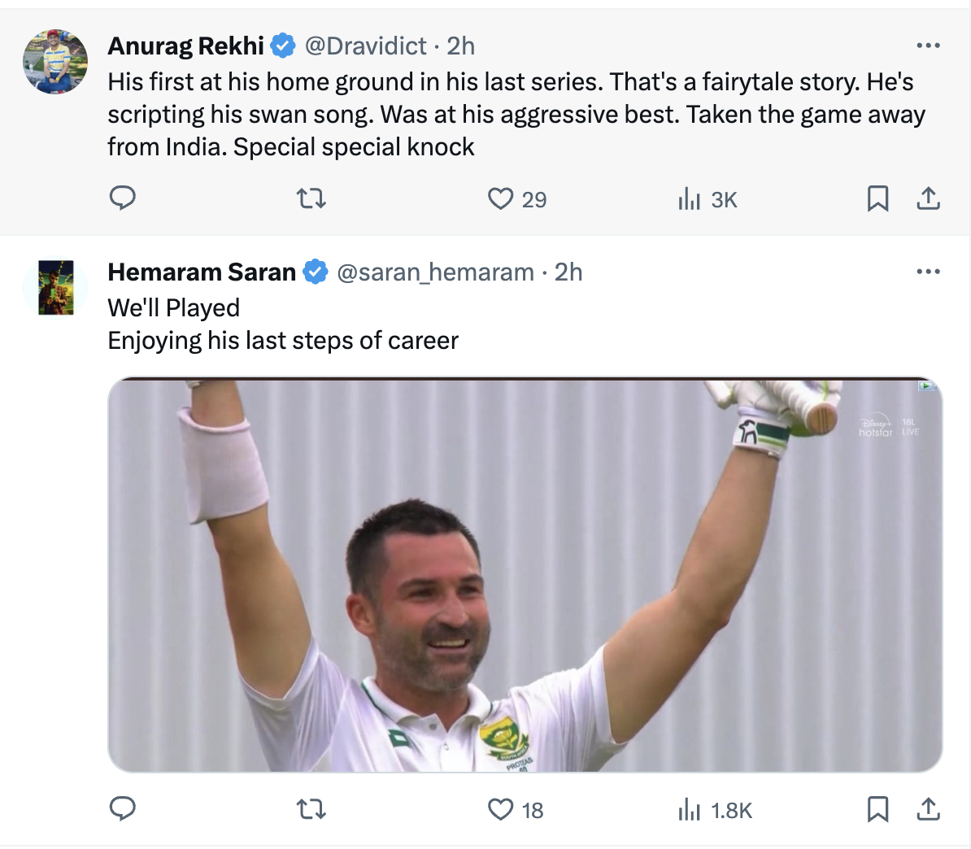This screenshot has height=849, width=971.
Task: Play the celebrating batsman video
Action: [x=525, y=573]
